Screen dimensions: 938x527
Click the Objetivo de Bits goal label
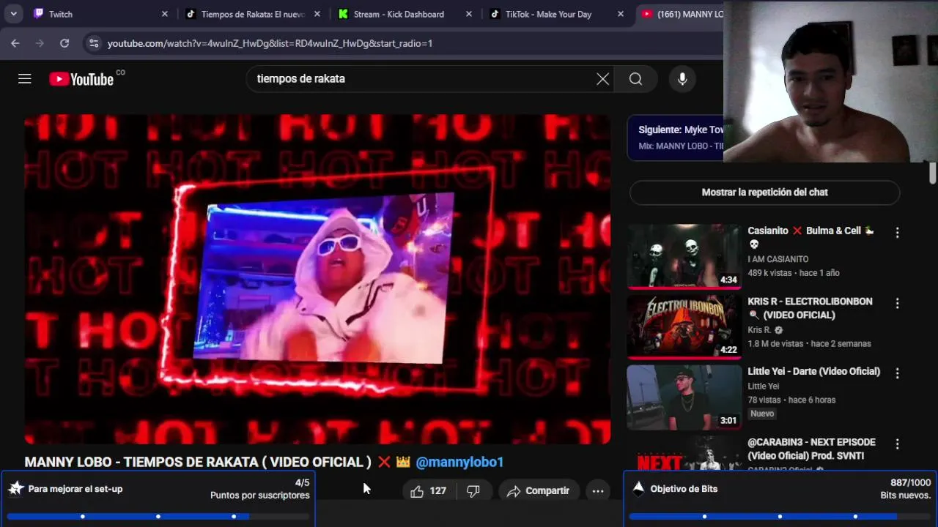pyautogui.click(x=684, y=489)
